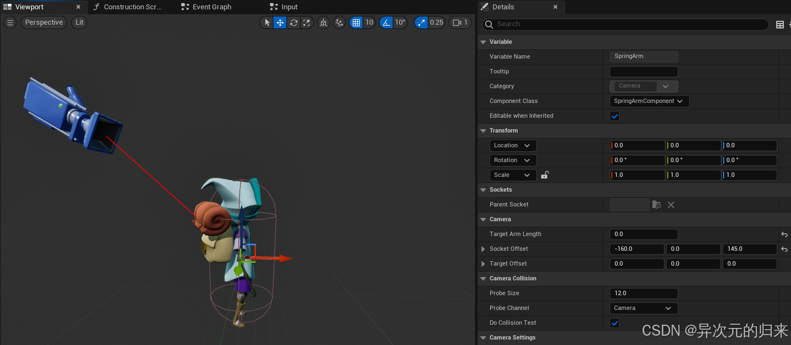Viewport: 791px width, 345px height.
Task: Collapse the Camera Settings section
Action: click(x=483, y=337)
